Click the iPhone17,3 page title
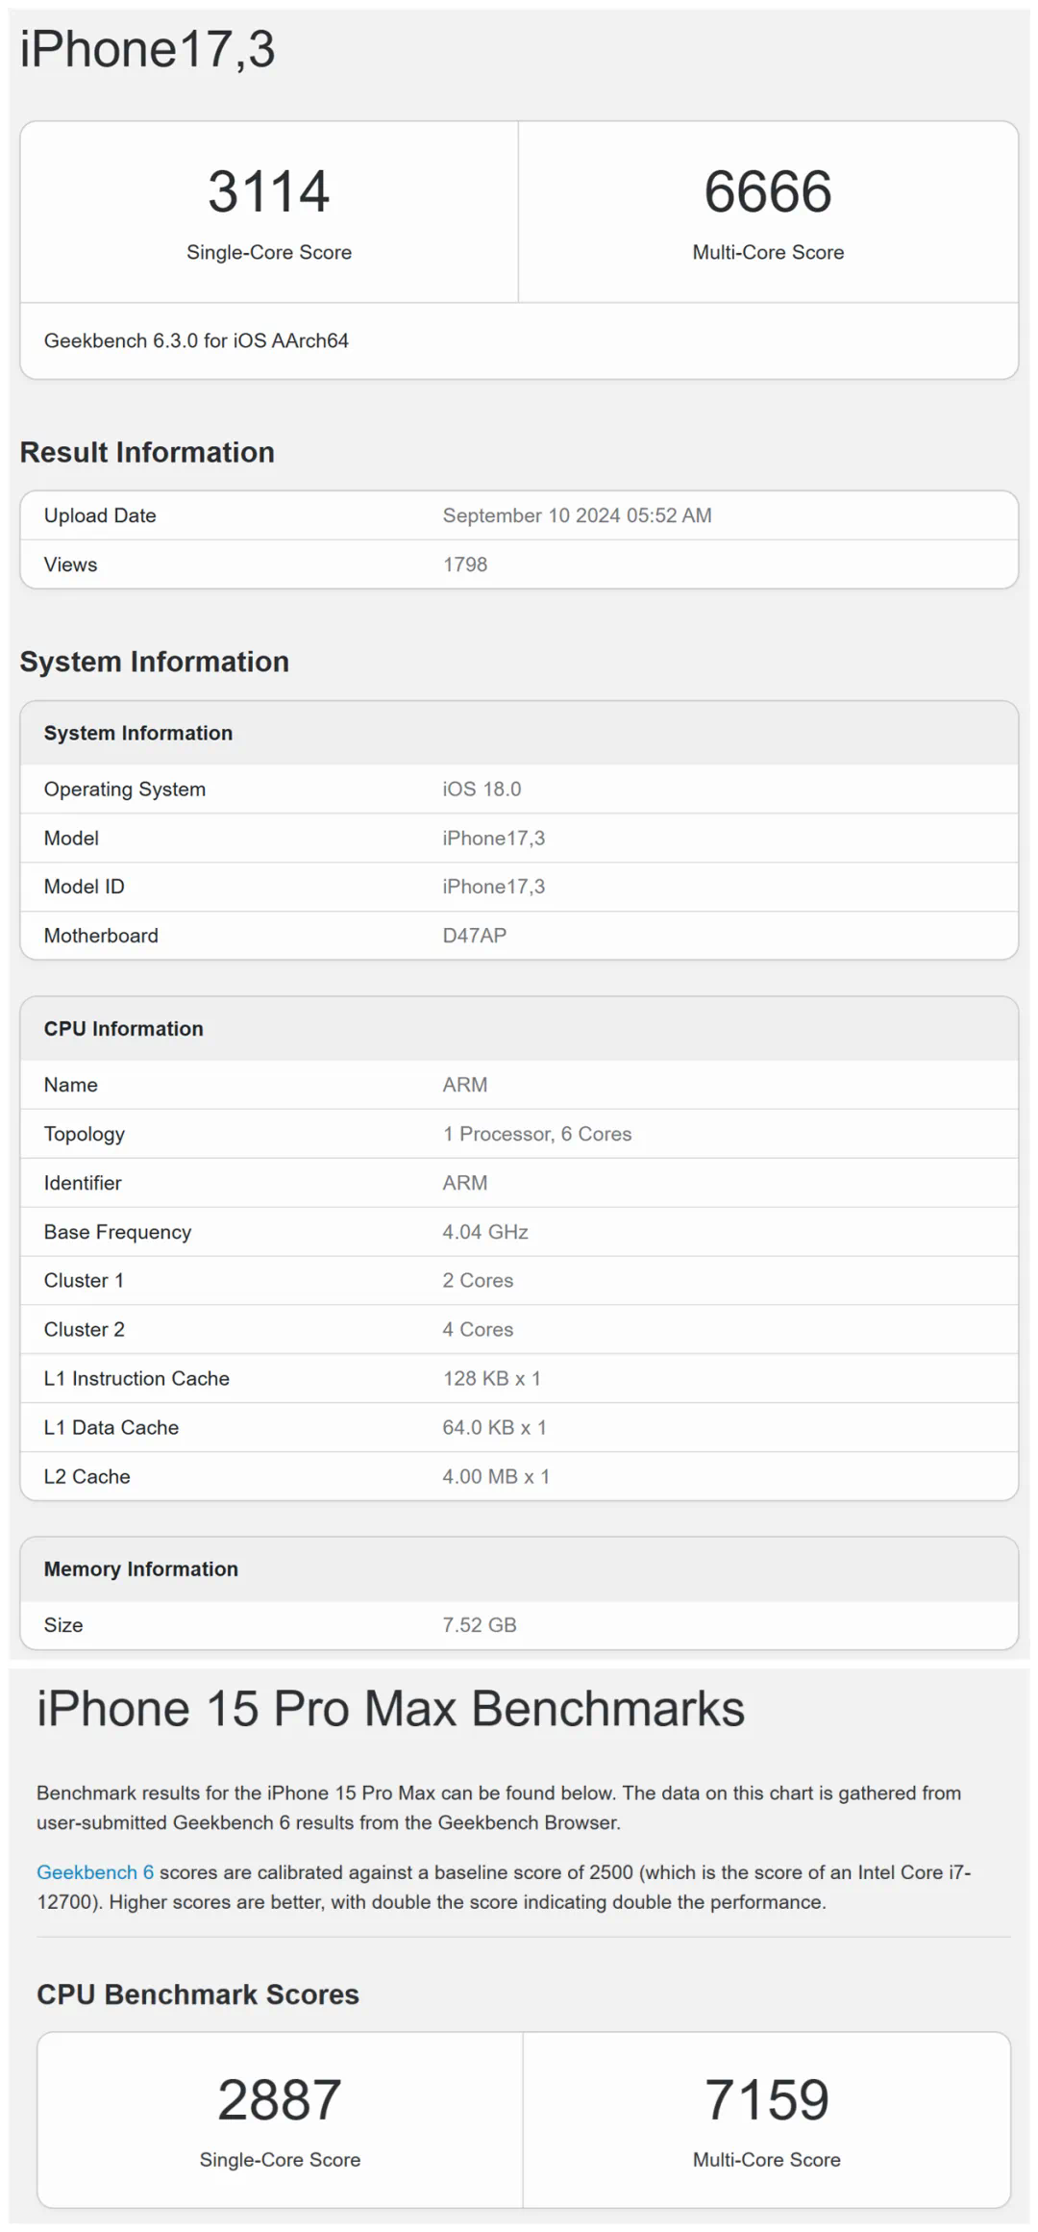The width and height of the screenshot is (1038, 2232). 147,50
